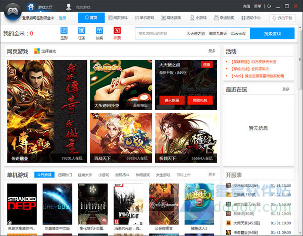Click the 我的下载 downloads button
Screen dimensions: 303x236
pos(282,18)
